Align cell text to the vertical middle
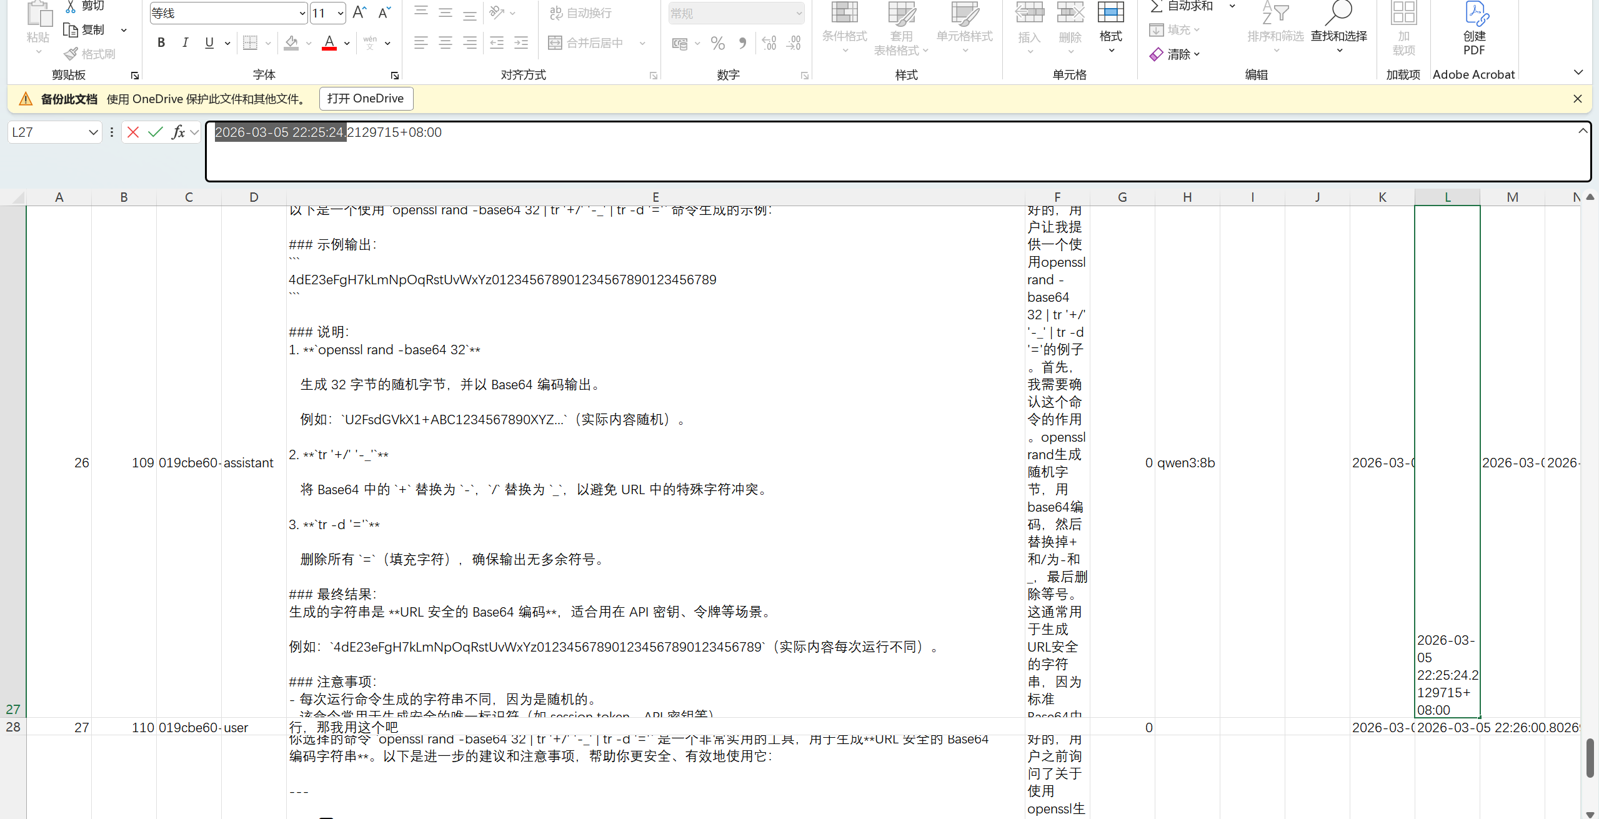This screenshot has width=1599, height=819. tap(446, 12)
